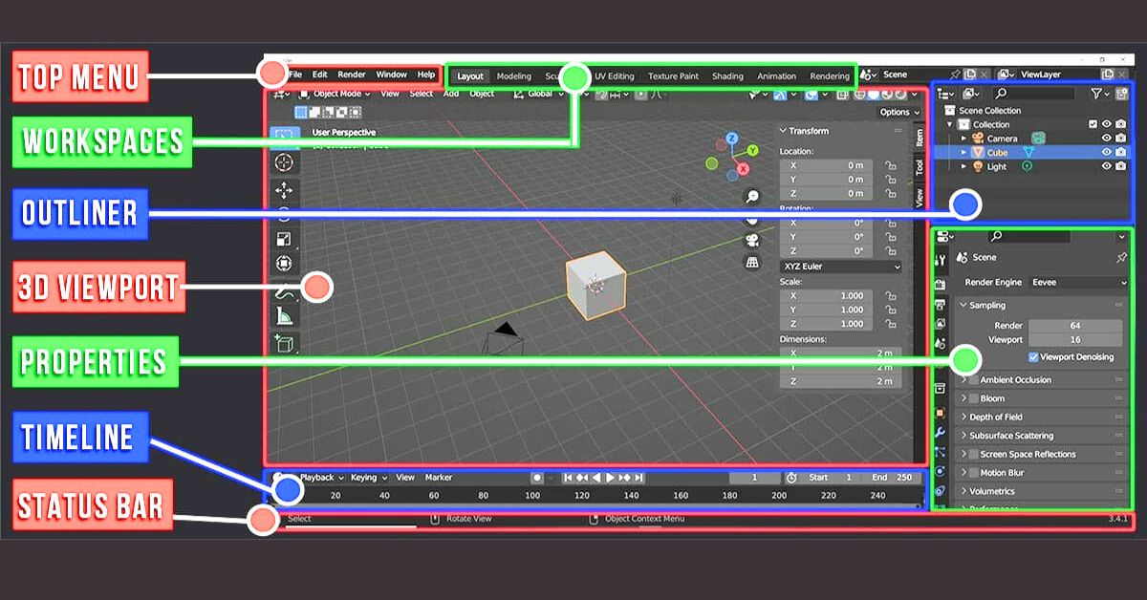Adjust the Viewport samples value slider
This screenshot has width=1147, height=600.
[1075, 339]
